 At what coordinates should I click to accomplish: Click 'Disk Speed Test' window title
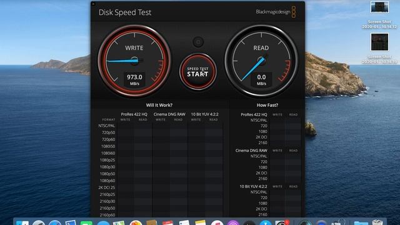coord(125,12)
